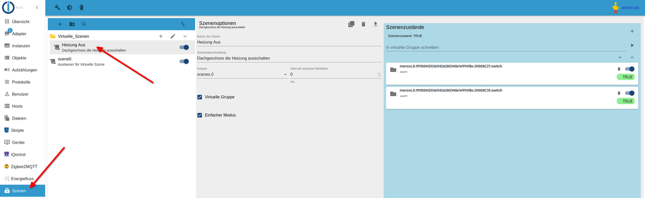This screenshot has width=645, height=198.
Task: Collapse the Virtuelle_Szenen folder chevron
Action: tap(185, 36)
